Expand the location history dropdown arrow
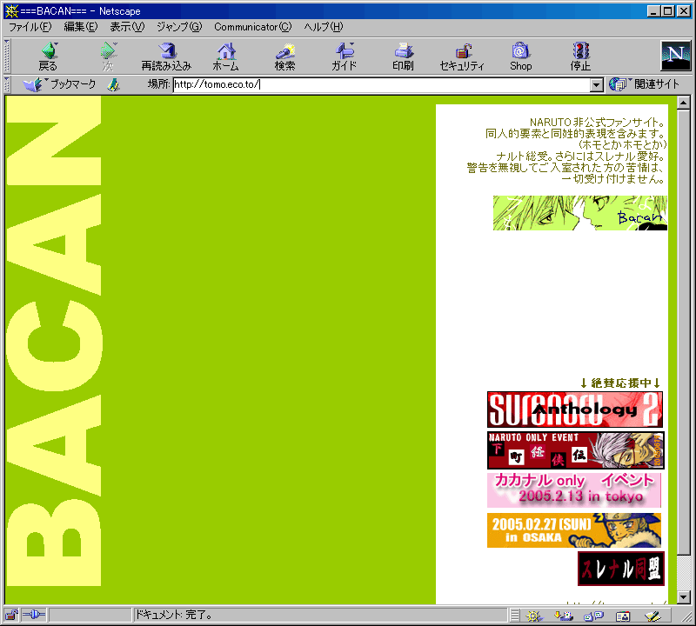The width and height of the screenshot is (696, 626). click(x=597, y=84)
